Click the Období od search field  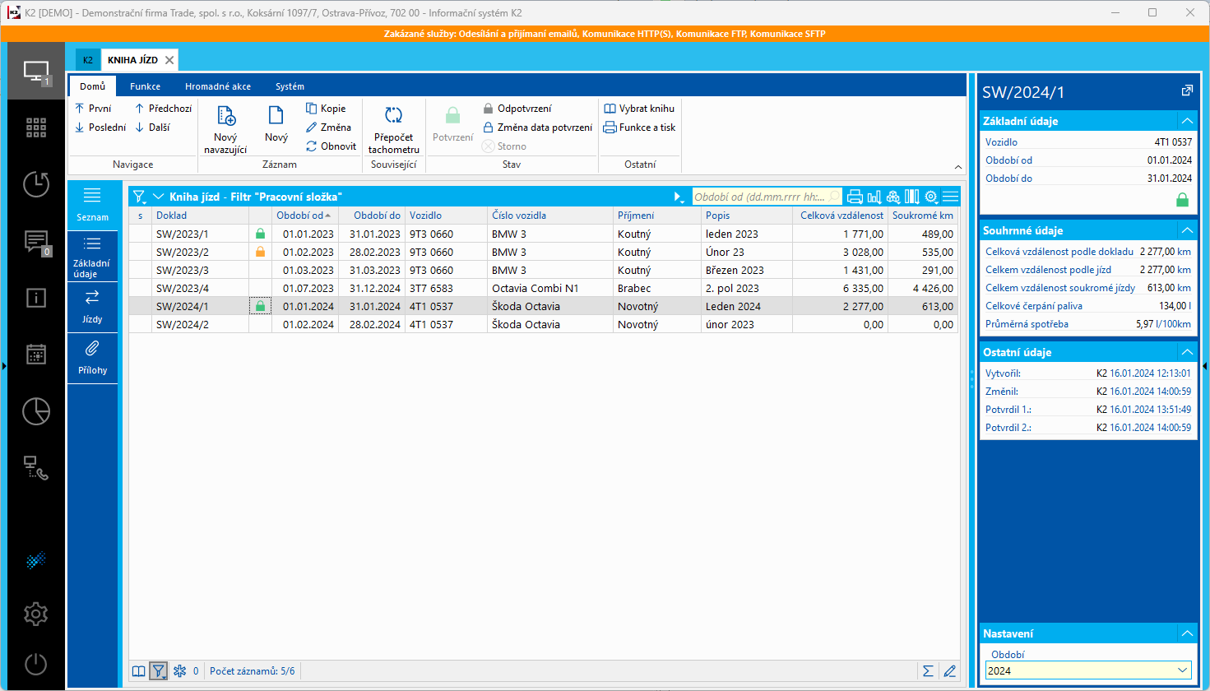tap(758, 197)
